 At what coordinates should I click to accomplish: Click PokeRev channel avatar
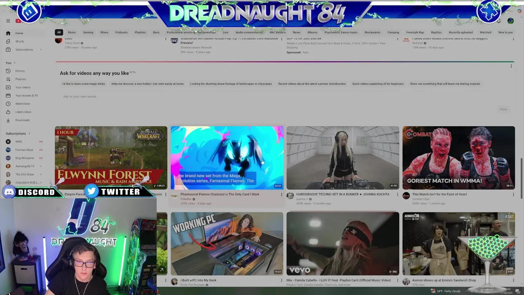174,196
